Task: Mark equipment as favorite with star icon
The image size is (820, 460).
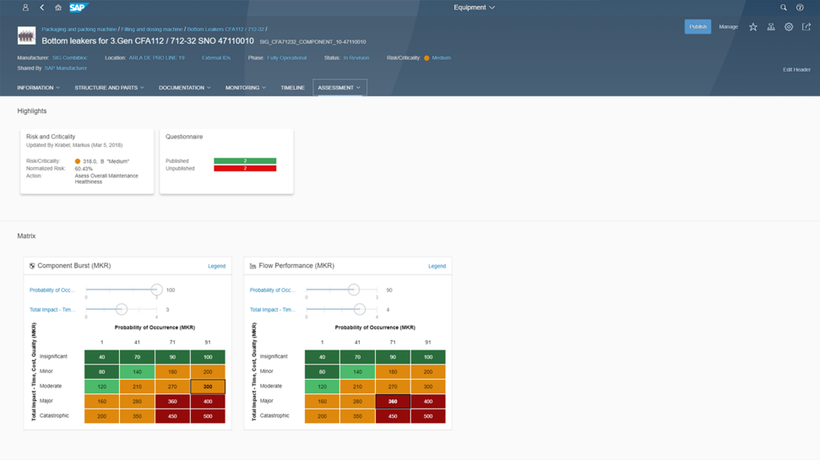Action: (753, 27)
